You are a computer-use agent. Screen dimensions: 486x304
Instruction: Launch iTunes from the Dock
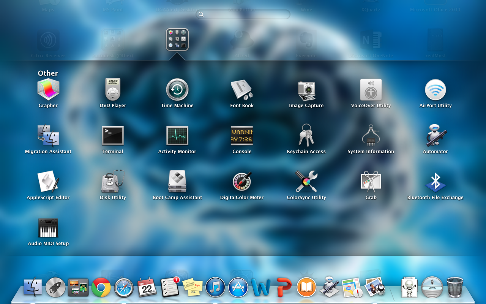pos(215,287)
